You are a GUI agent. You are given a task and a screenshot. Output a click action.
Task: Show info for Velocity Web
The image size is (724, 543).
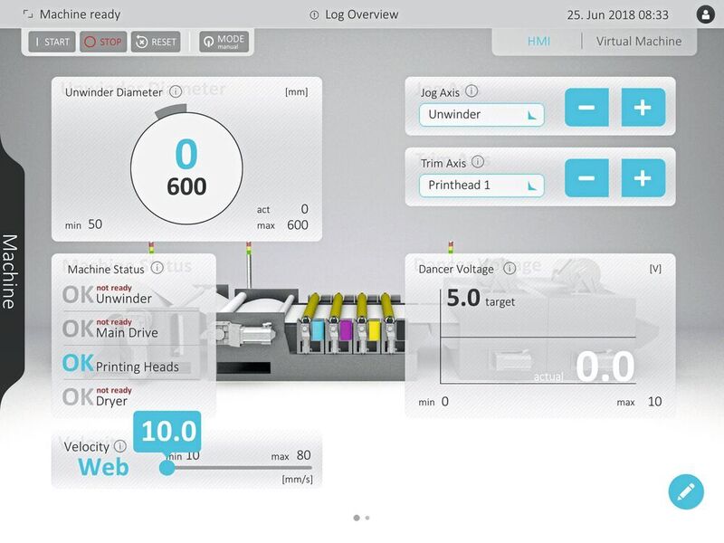[x=119, y=446]
